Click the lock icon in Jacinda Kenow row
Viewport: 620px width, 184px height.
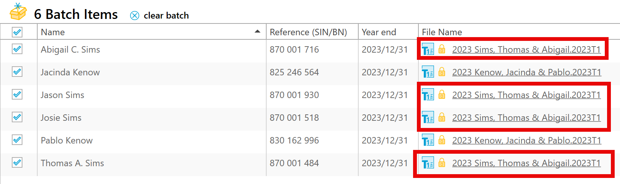[x=442, y=72]
